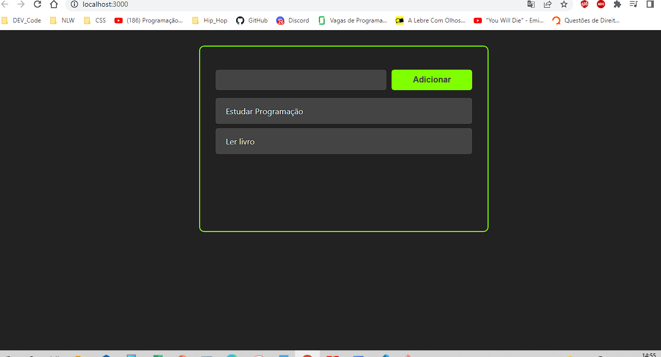Click the page reload icon
This screenshot has width=661, height=357.
[37, 4]
